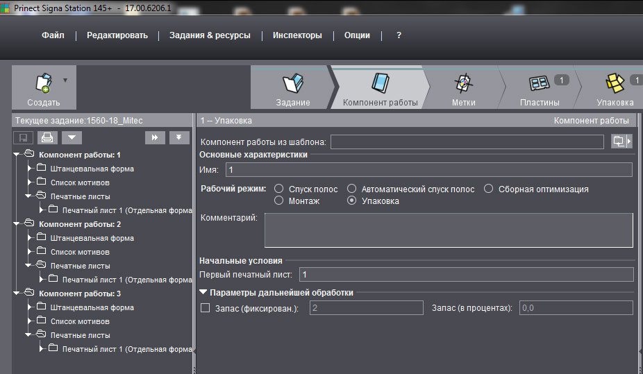The width and height of the screenshot is (643, 374).
Task: Click the template browse button icon
Action: point(621,142)
